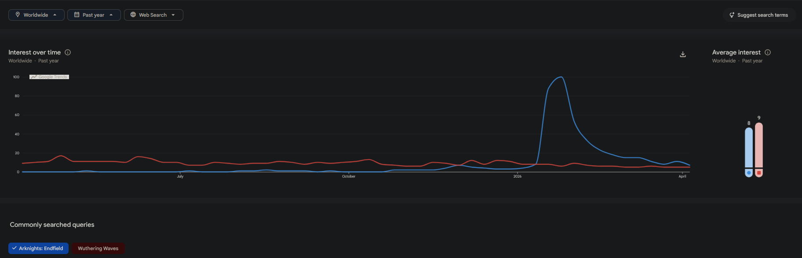Open the Web Search type dropdown
Screen dimensions: 802x258
[x=153, y=15]
